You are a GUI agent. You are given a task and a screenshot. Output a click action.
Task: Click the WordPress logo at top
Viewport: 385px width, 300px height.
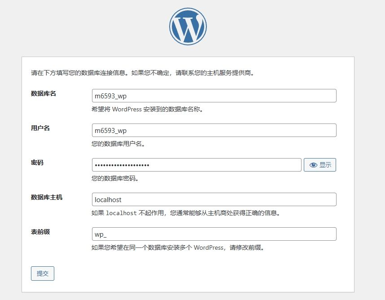pos(188,26)
